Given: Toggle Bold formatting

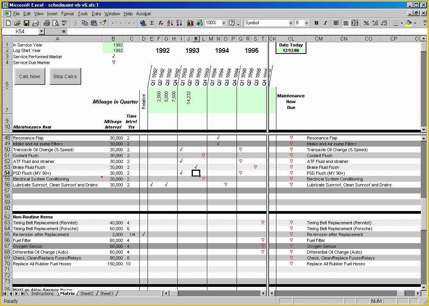Looking at the screenshot, I should coord(317,23).
